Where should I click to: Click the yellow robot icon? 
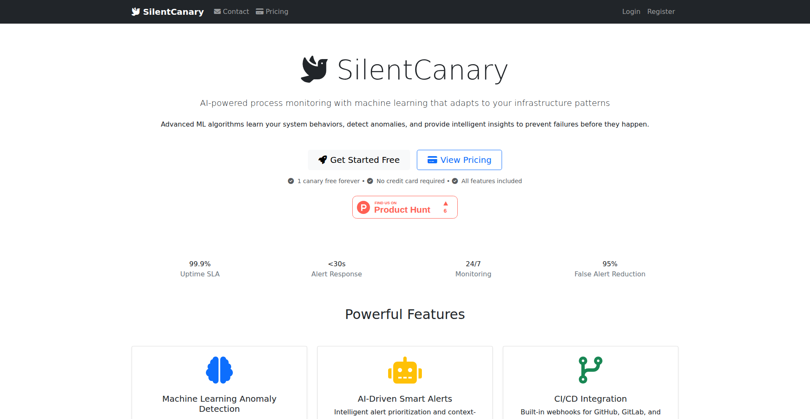405,371
